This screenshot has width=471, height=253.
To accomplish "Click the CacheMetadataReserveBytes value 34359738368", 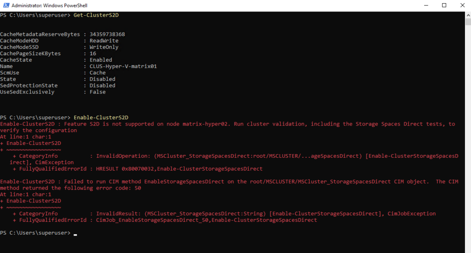I will [x=107, y=34].
